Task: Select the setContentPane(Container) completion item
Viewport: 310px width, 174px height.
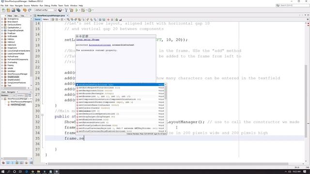Action: point(120,105)
